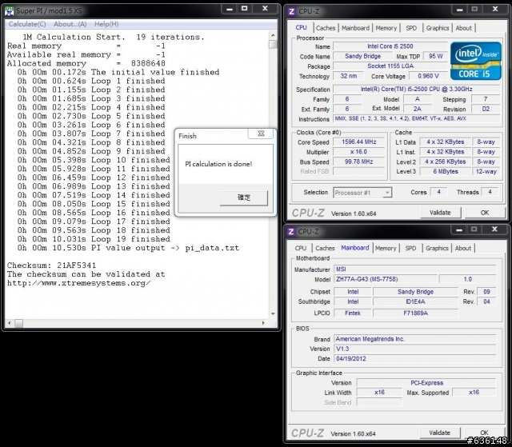Click the Socket 1155 LGA package field
This screenshot has width=512, height=447.
(x=390, y=66)
